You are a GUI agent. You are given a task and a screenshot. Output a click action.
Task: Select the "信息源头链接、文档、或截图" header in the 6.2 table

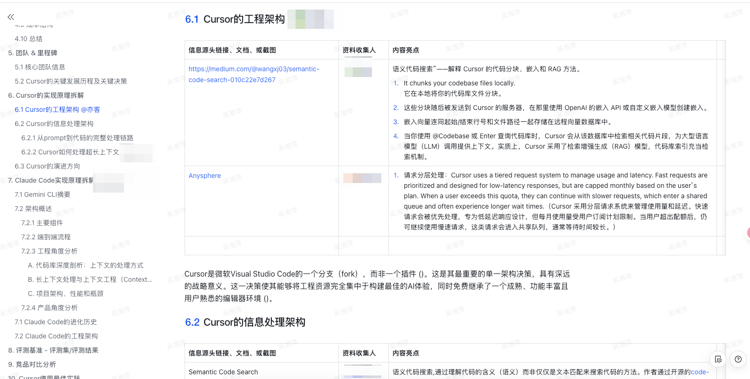point(232,353)
